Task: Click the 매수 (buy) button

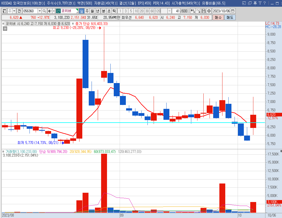Action: (x=218, y=17)
